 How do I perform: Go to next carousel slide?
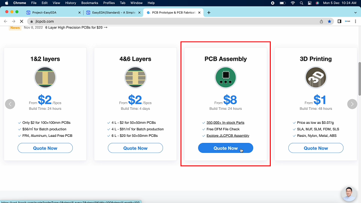click(x=352, y=104)
